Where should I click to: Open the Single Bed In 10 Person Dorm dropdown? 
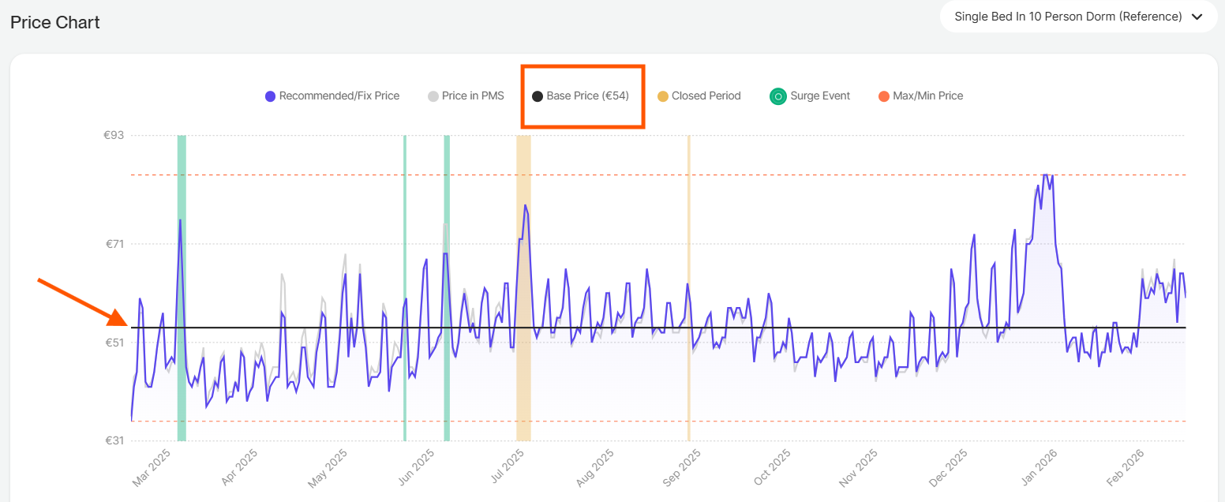(1067, 17)
